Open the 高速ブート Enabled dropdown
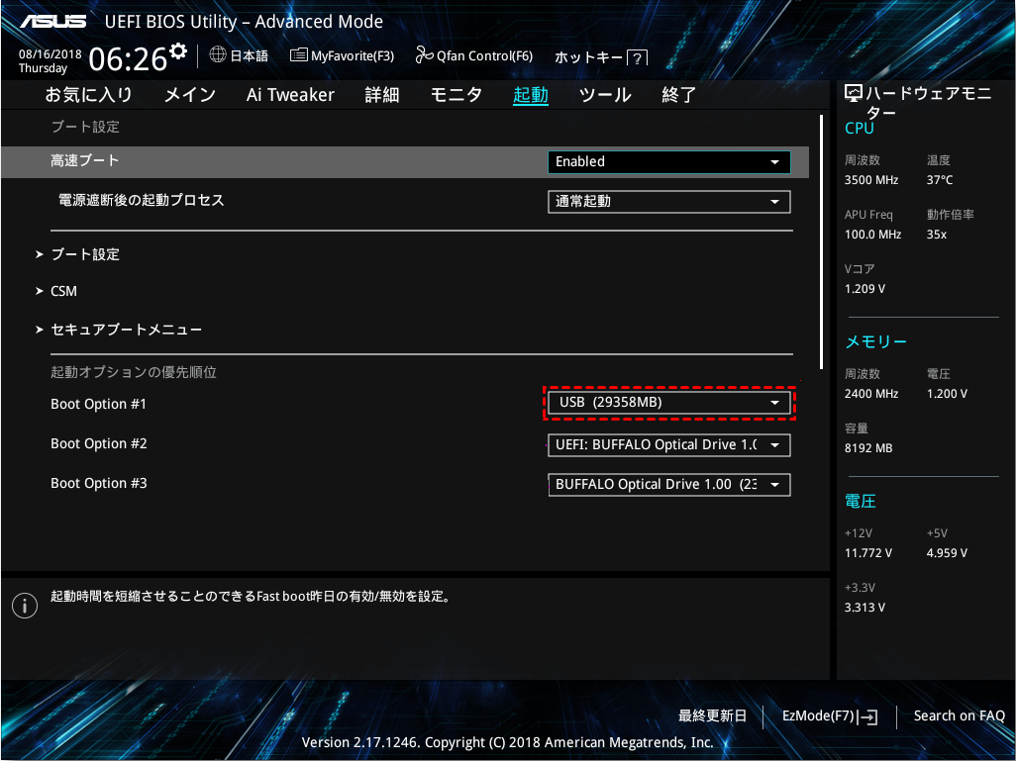The height and width of the screenshot is (761, 1016). [668, 162]
